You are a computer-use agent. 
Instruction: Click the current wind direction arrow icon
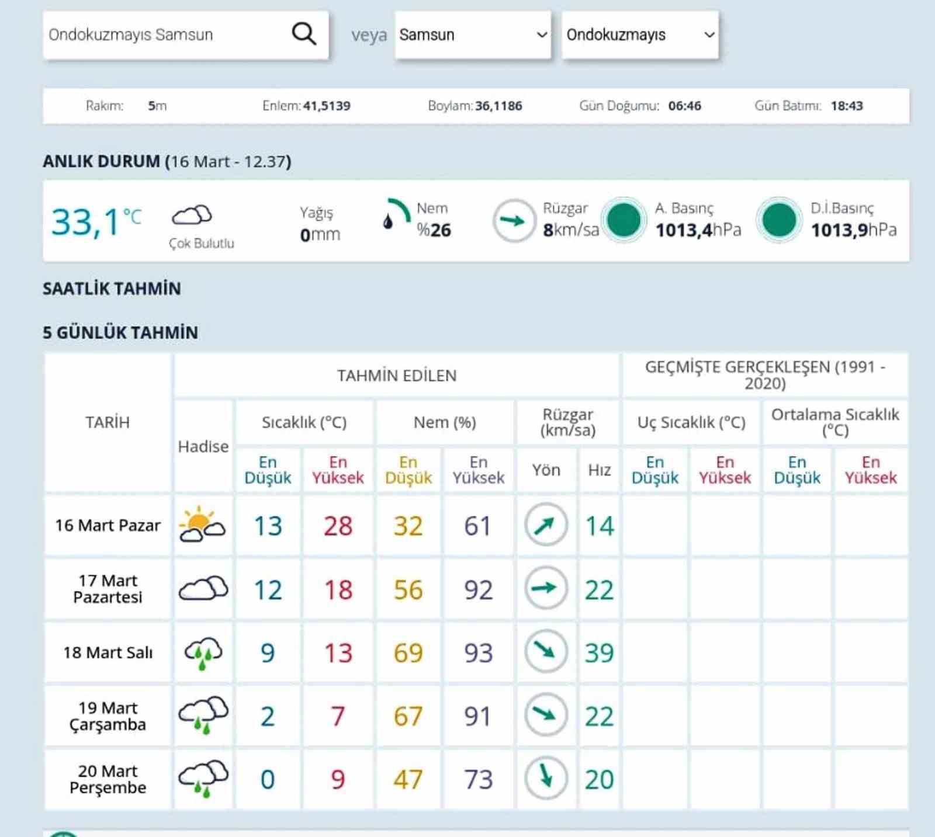coord(514,219)
